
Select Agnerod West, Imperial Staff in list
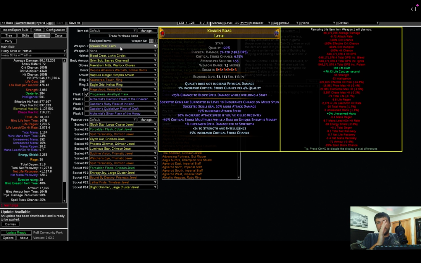click(182, 174)
